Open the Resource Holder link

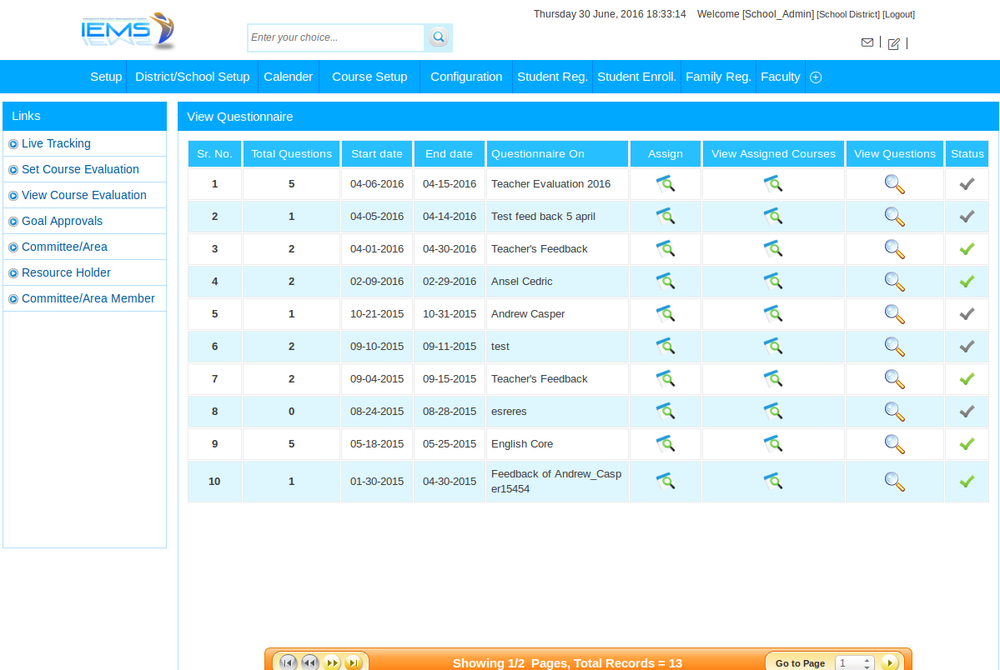click(67, 272)
